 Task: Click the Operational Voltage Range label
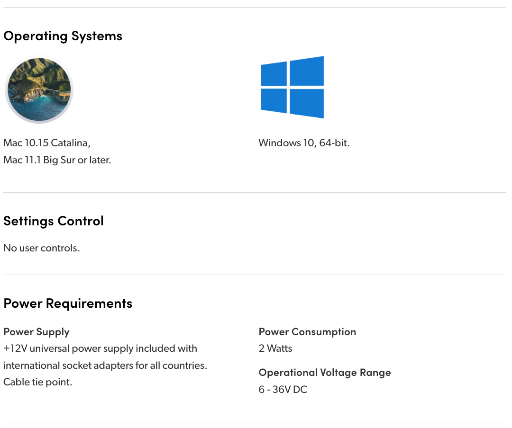pyautogui.click(x=325, y=373)
